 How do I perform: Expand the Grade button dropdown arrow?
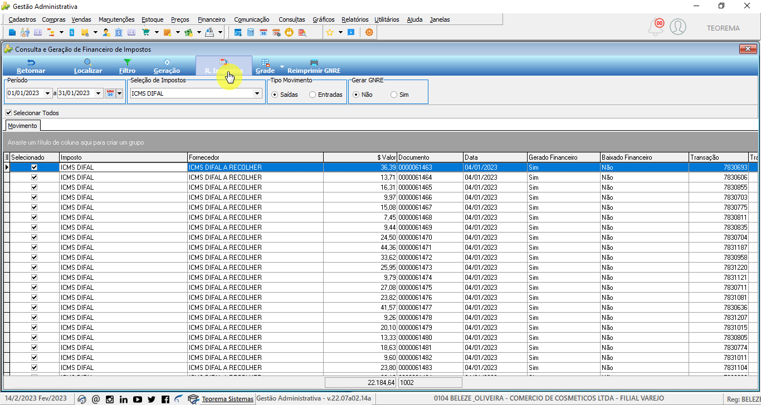click(x=282, y=67)
